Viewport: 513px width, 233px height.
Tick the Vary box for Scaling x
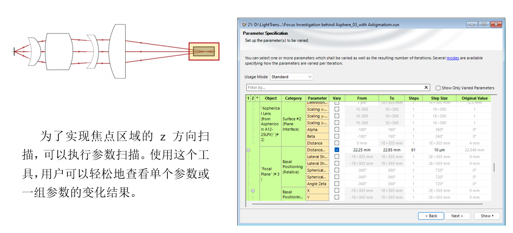point(337,109)
